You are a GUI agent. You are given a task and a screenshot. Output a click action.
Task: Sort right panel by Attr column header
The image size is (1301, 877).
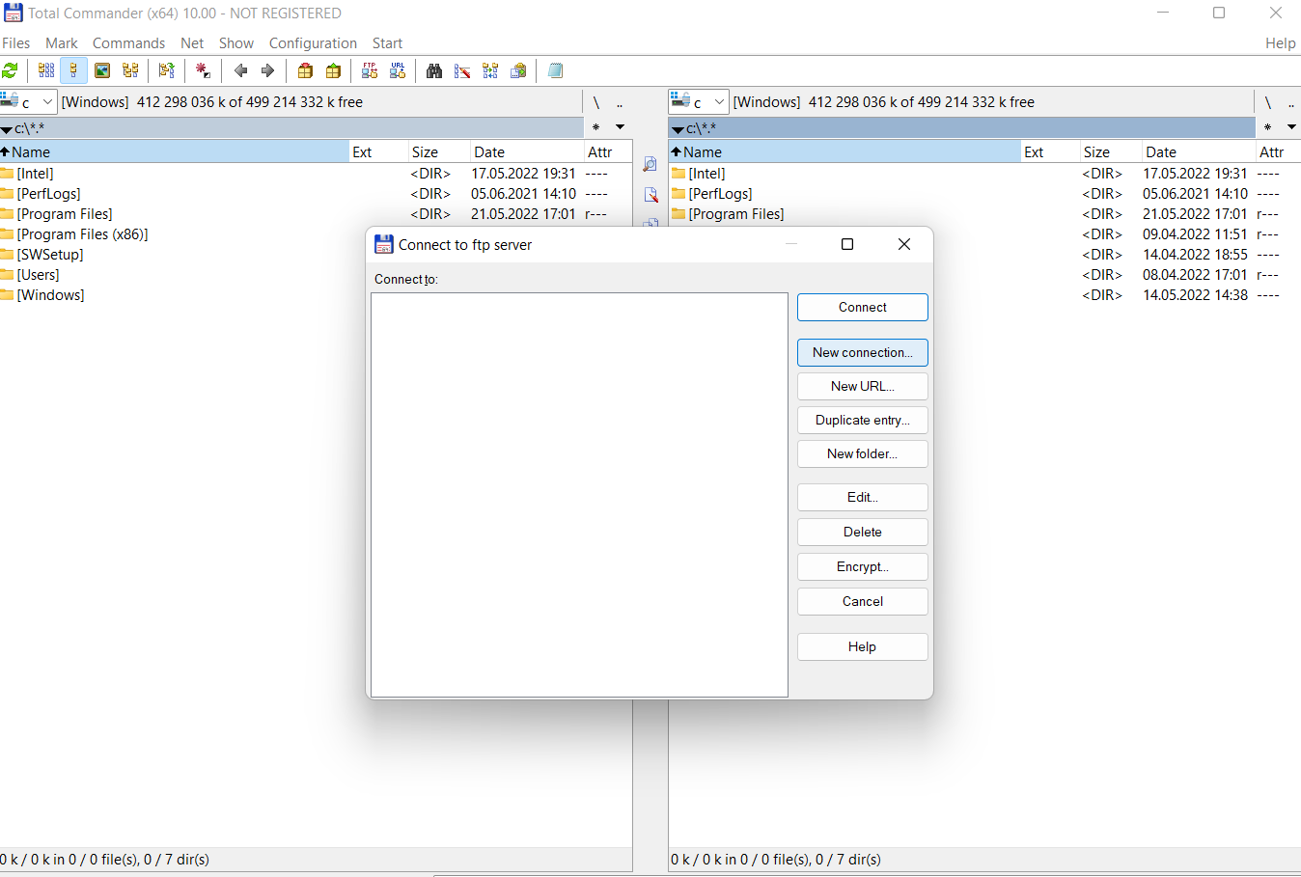[1278, 151]
